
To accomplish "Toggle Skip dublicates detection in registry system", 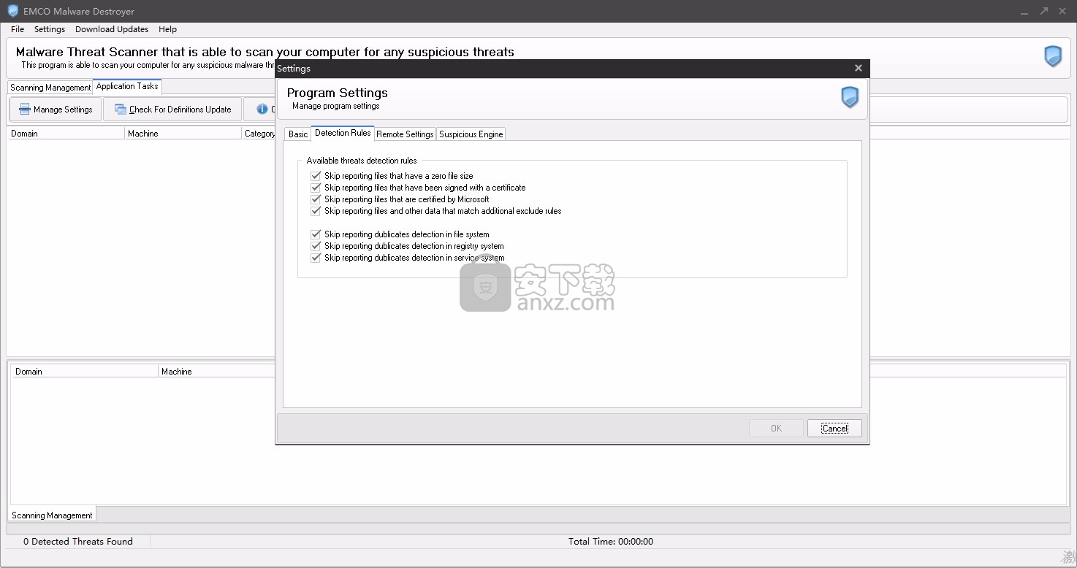I will click(316, 246).
